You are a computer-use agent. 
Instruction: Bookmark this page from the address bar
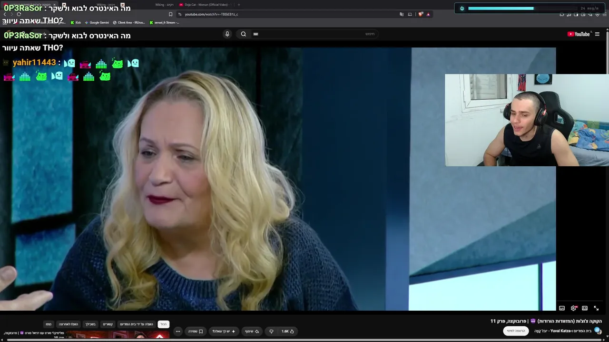(170, 14)
